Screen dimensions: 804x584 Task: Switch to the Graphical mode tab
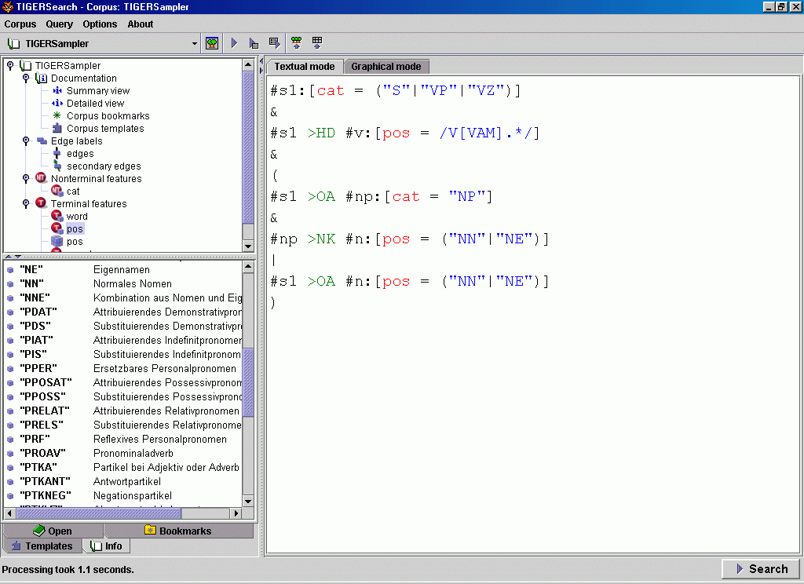386,67
